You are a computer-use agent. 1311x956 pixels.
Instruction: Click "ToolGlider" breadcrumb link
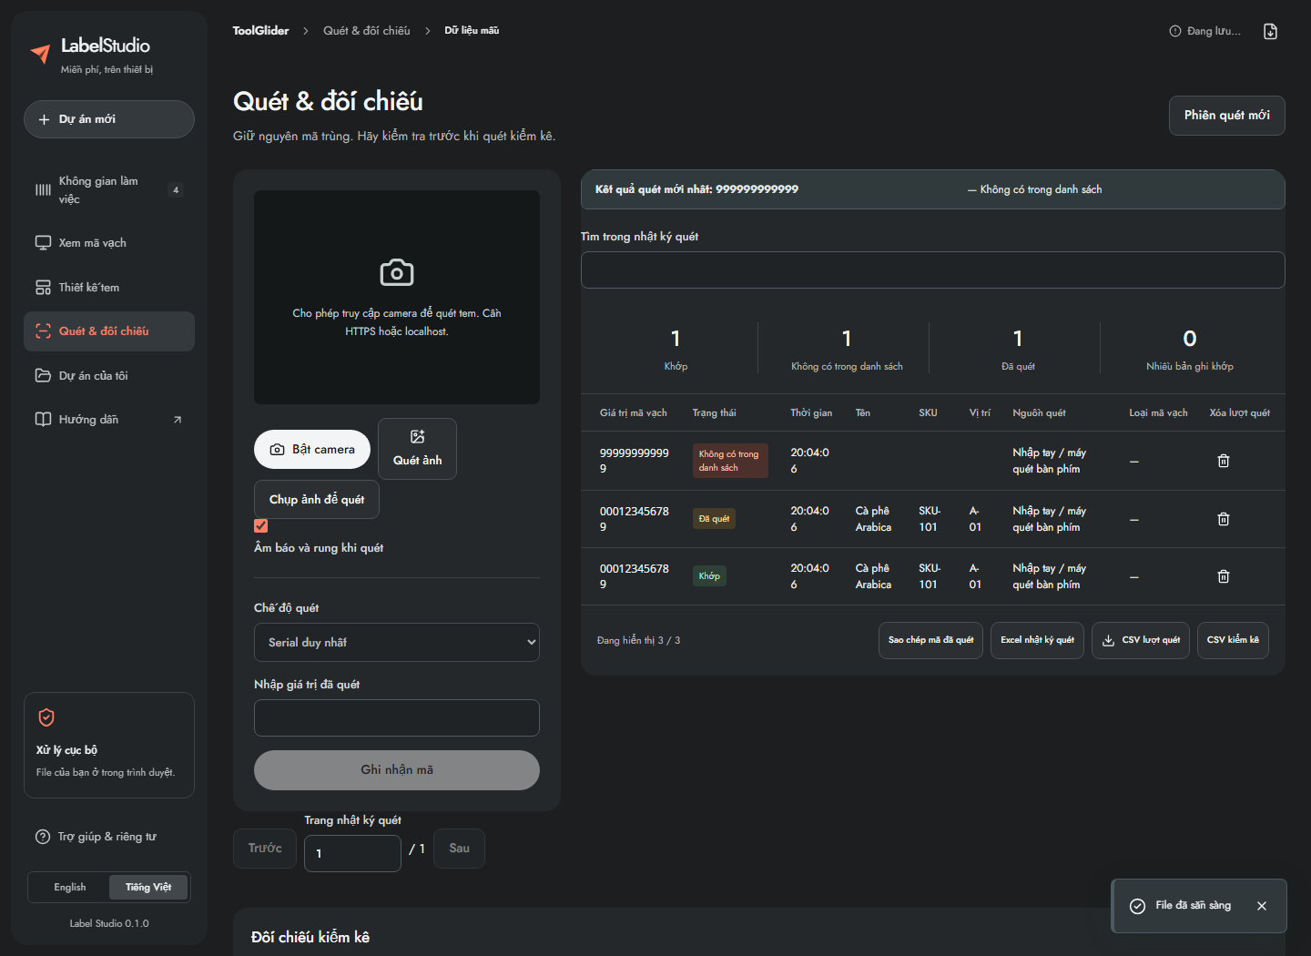click(x=260, y=31)
